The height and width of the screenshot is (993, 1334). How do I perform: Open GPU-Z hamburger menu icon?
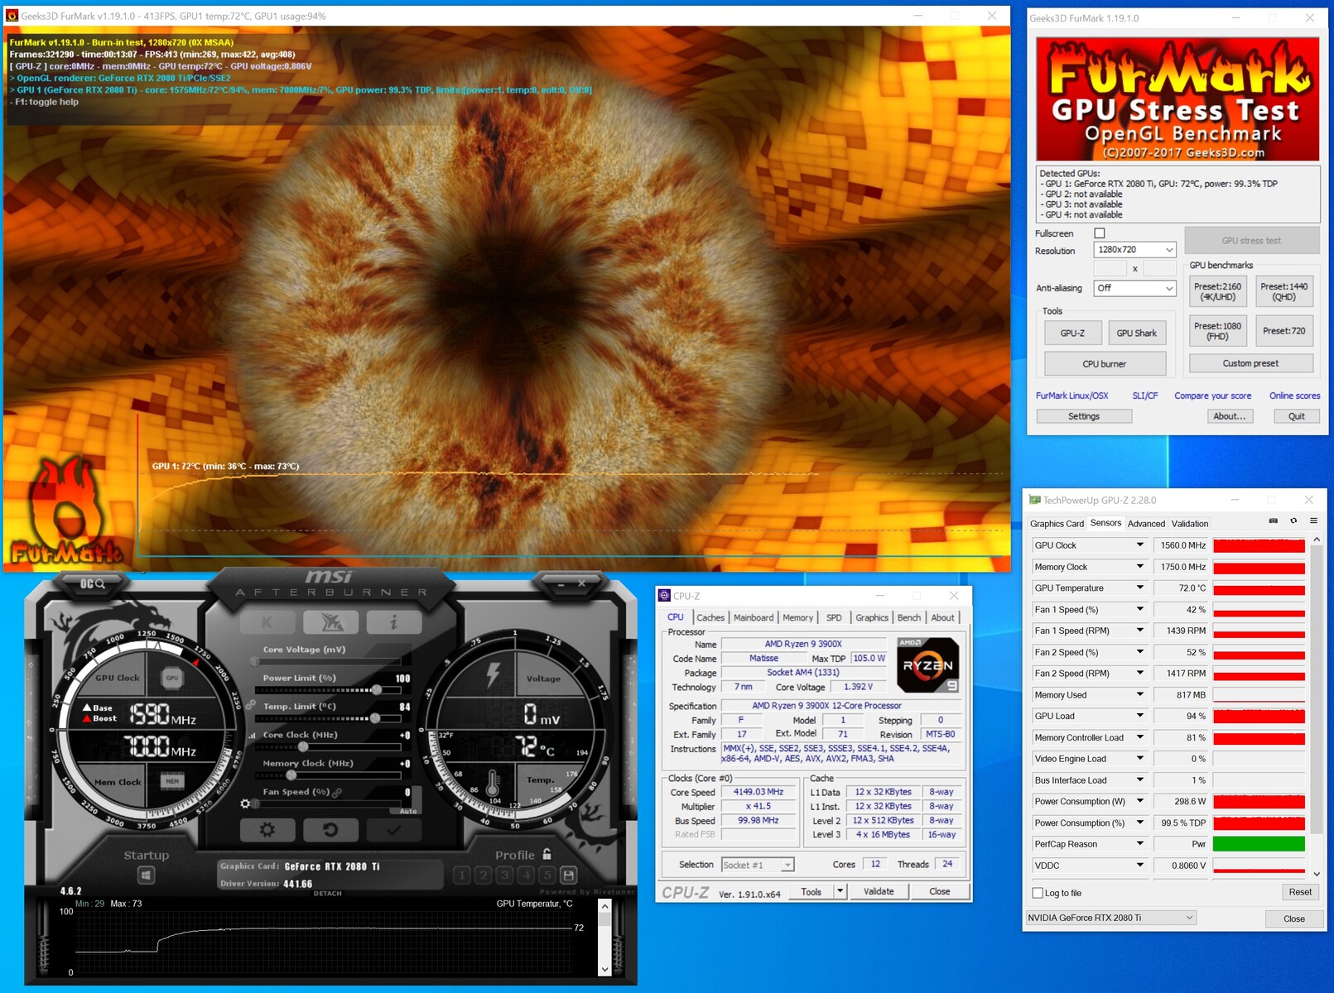(x=1313, y=521)
